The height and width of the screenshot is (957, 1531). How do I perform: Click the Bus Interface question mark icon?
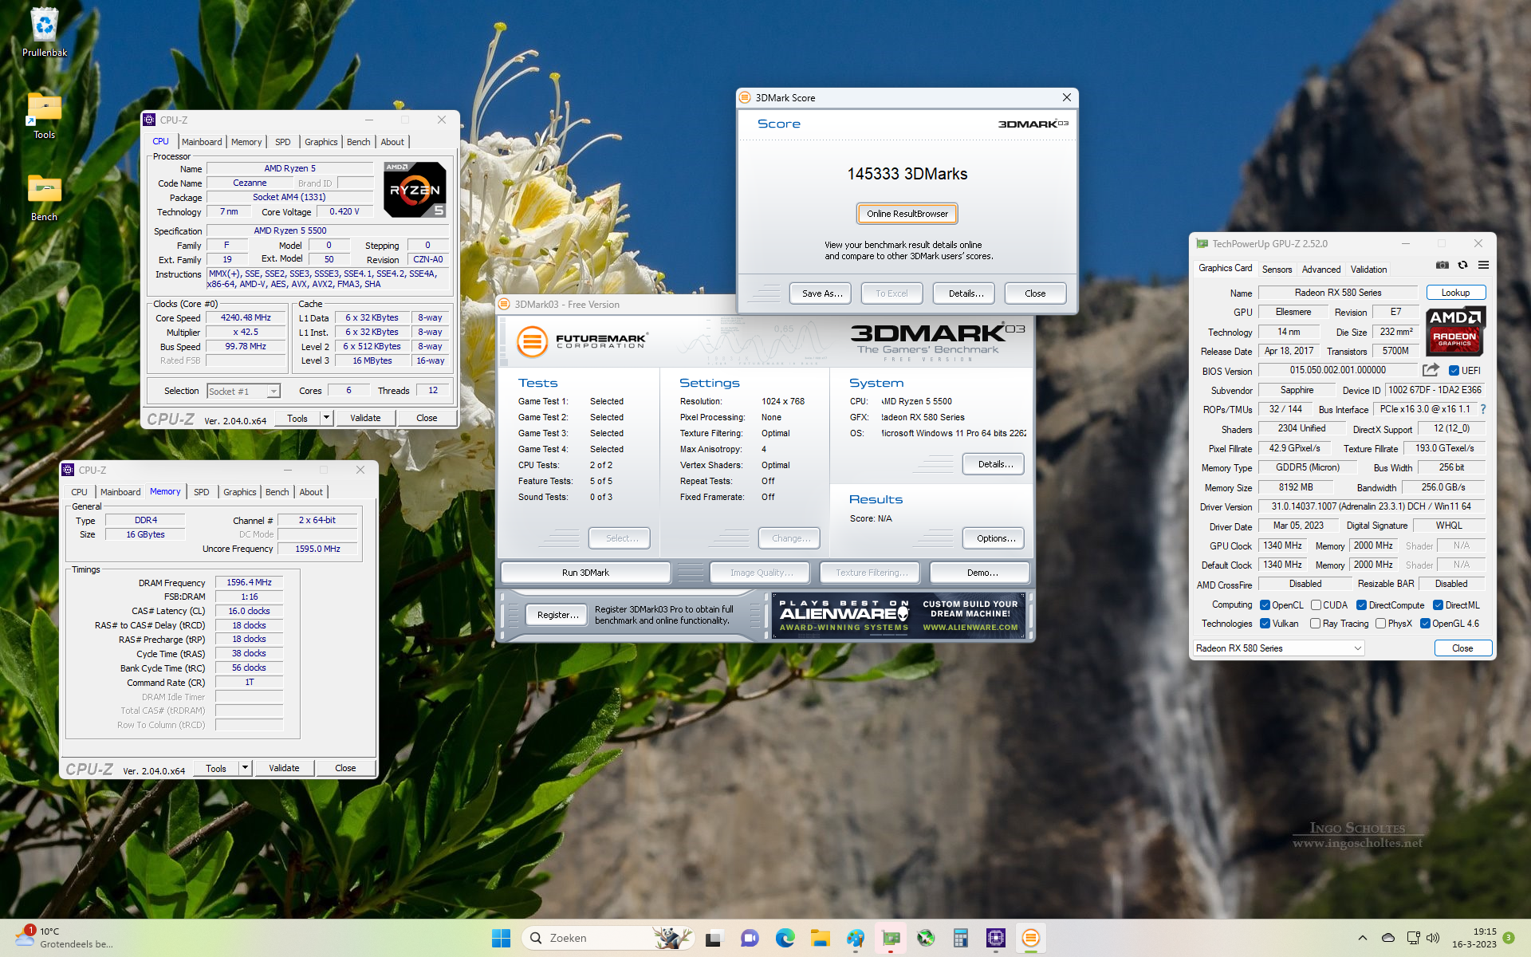[x=1483, y=409]
